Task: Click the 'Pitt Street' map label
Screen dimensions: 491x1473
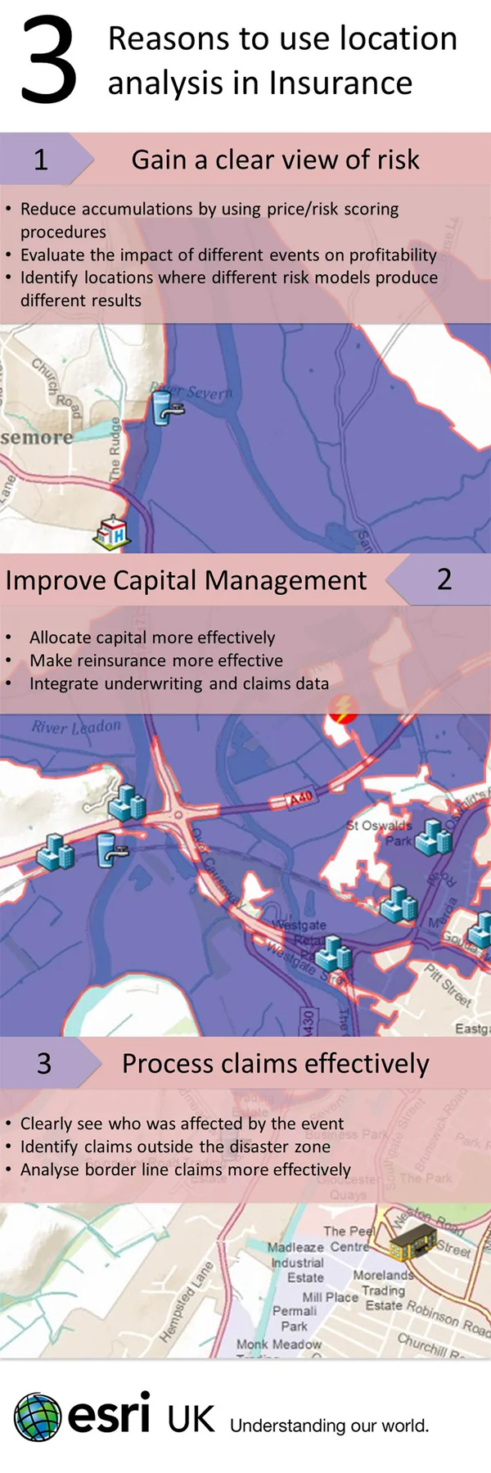Action: [x=448, y=984]
